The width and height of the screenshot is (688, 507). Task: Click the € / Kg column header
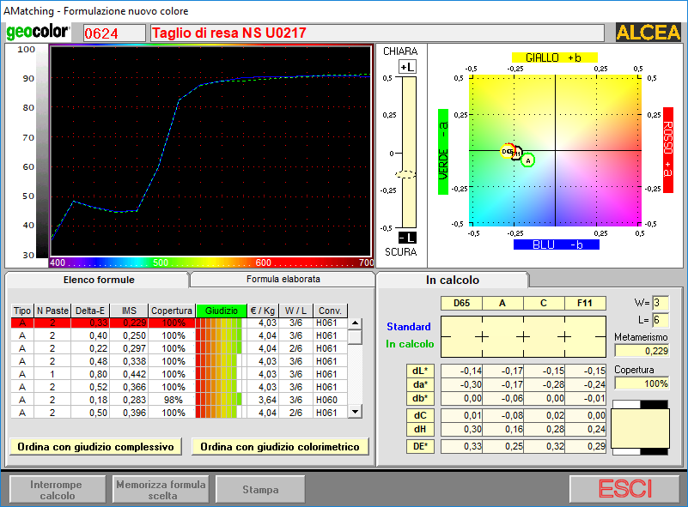coord(262,311)
